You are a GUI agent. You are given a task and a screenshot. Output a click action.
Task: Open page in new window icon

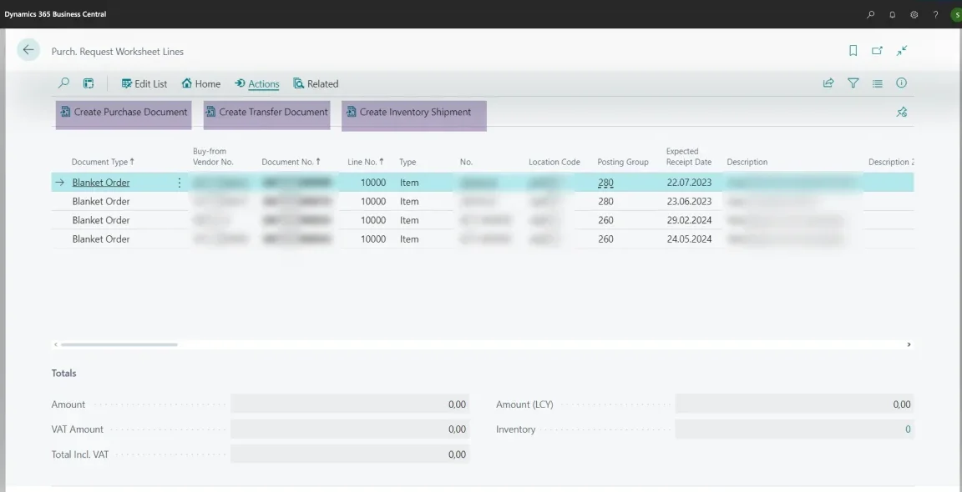(x=877, y=51)
